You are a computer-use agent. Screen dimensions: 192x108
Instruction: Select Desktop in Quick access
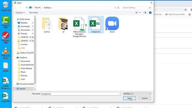pyautogui.click(x=24, y=23)
